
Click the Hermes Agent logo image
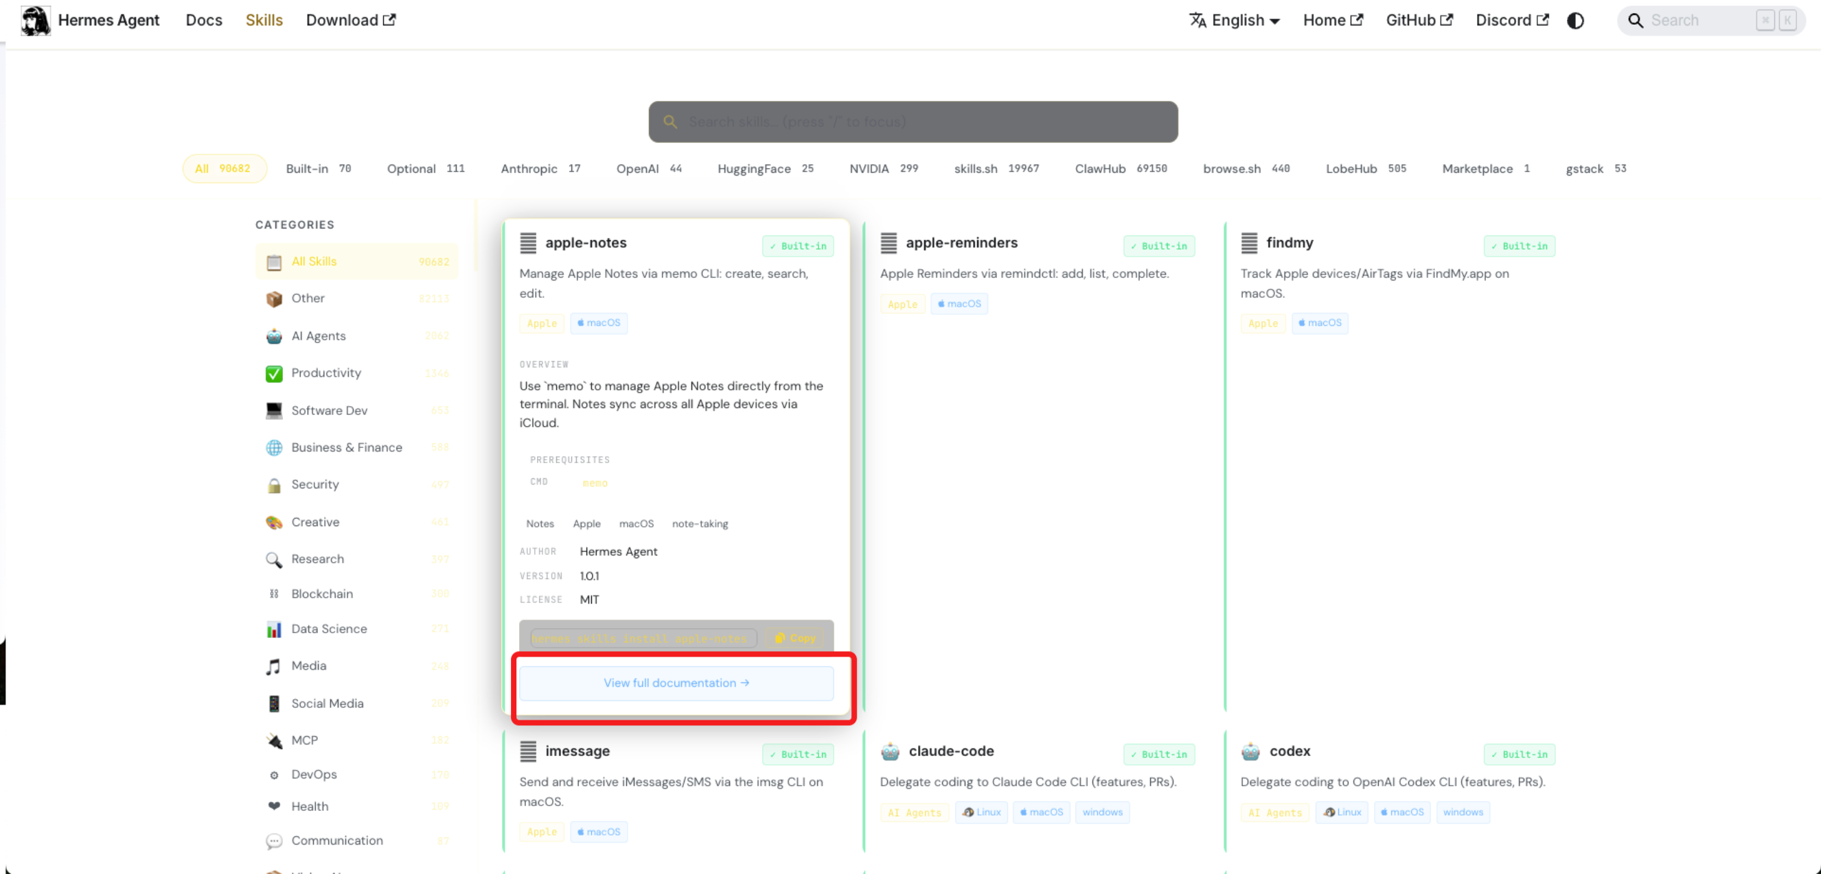[35, 21]
